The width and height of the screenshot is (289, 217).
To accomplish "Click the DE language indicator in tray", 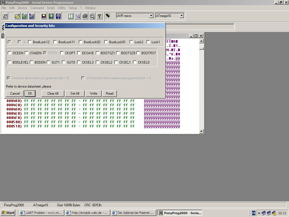I will [254, 213].
